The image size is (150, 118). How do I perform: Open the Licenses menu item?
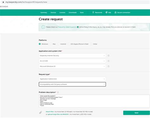(x=62, y=13)
